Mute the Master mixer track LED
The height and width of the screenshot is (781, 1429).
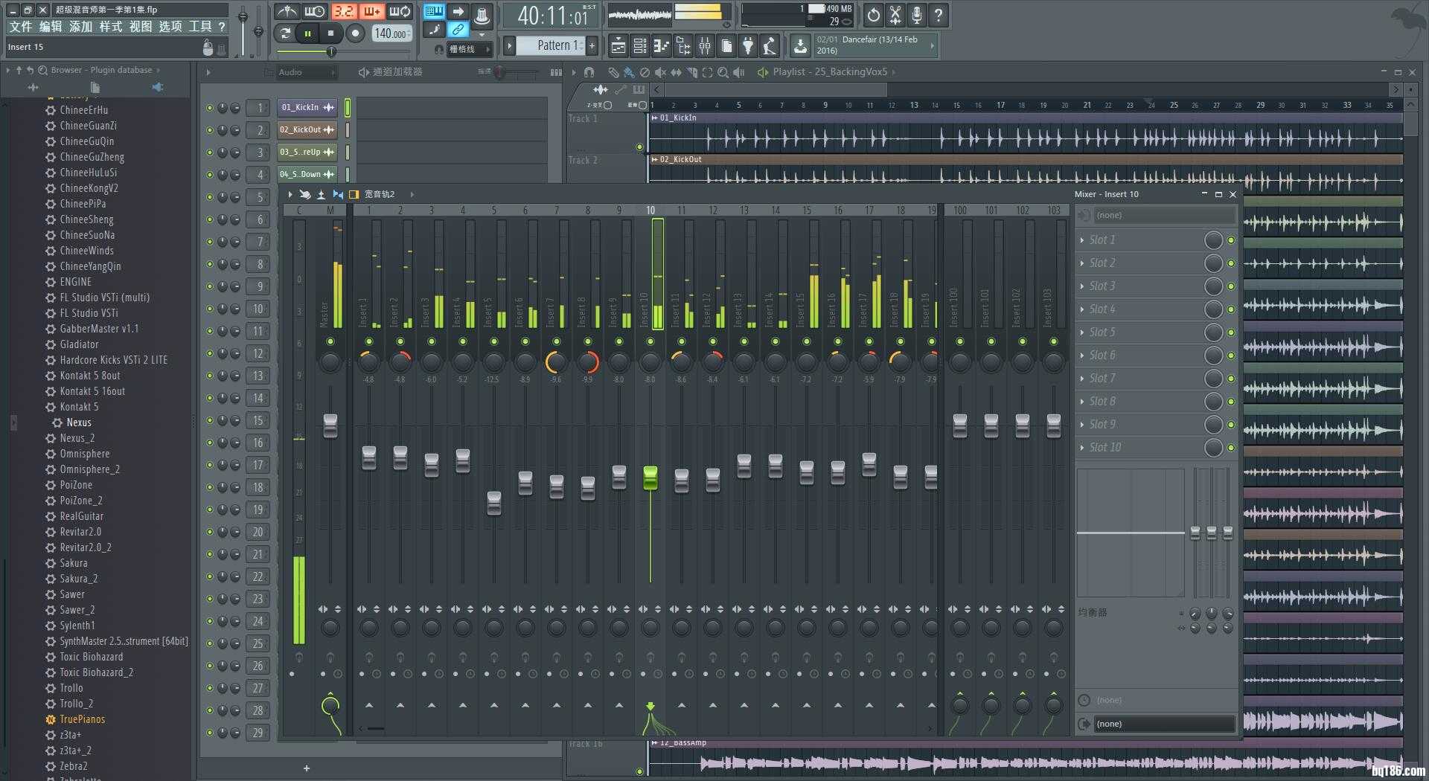pyautogui.click(x=330, y=341)
